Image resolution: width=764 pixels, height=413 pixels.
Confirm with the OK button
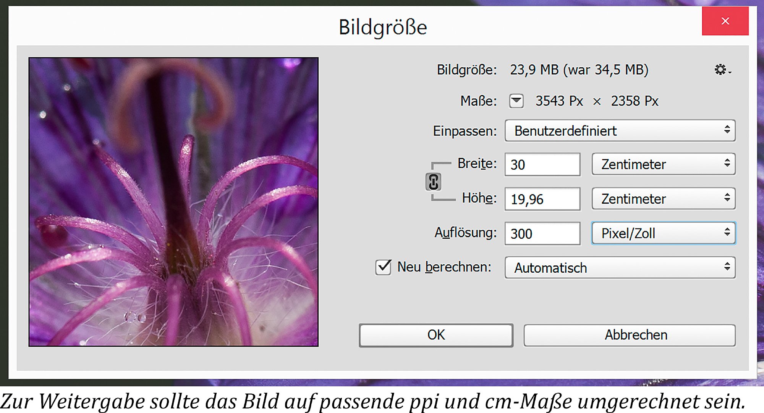coord(436,335)
